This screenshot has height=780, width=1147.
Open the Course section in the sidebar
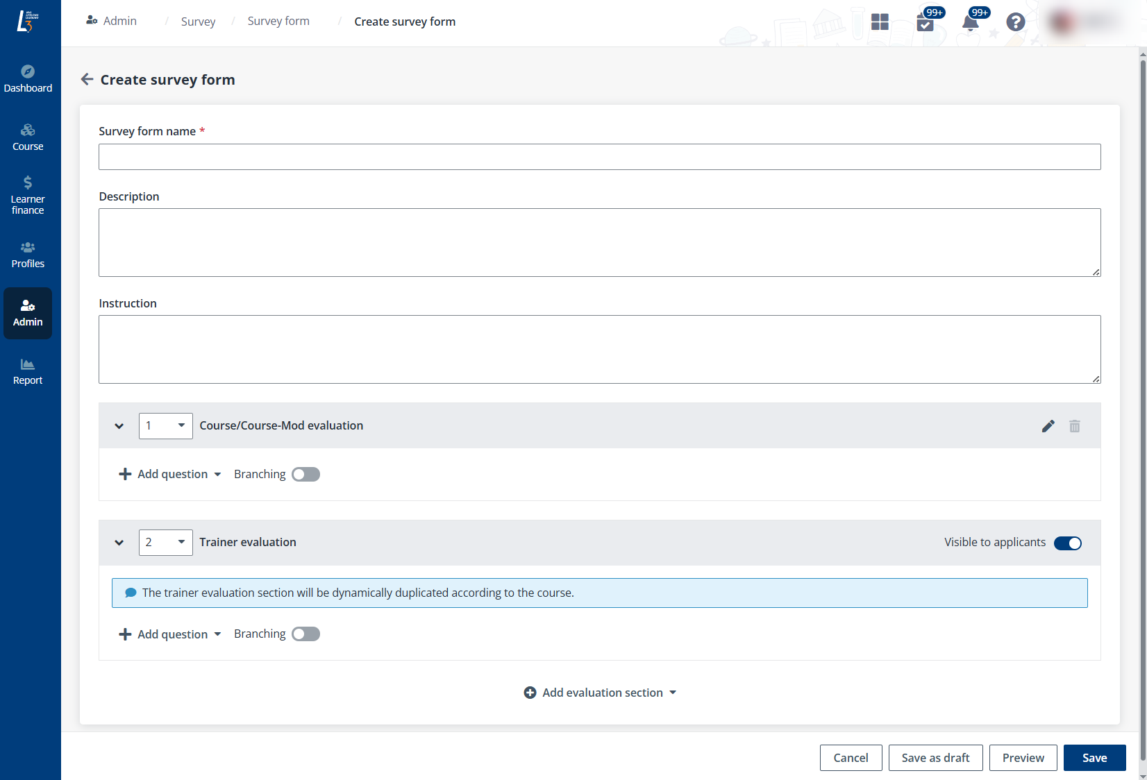tap(28, 137)
